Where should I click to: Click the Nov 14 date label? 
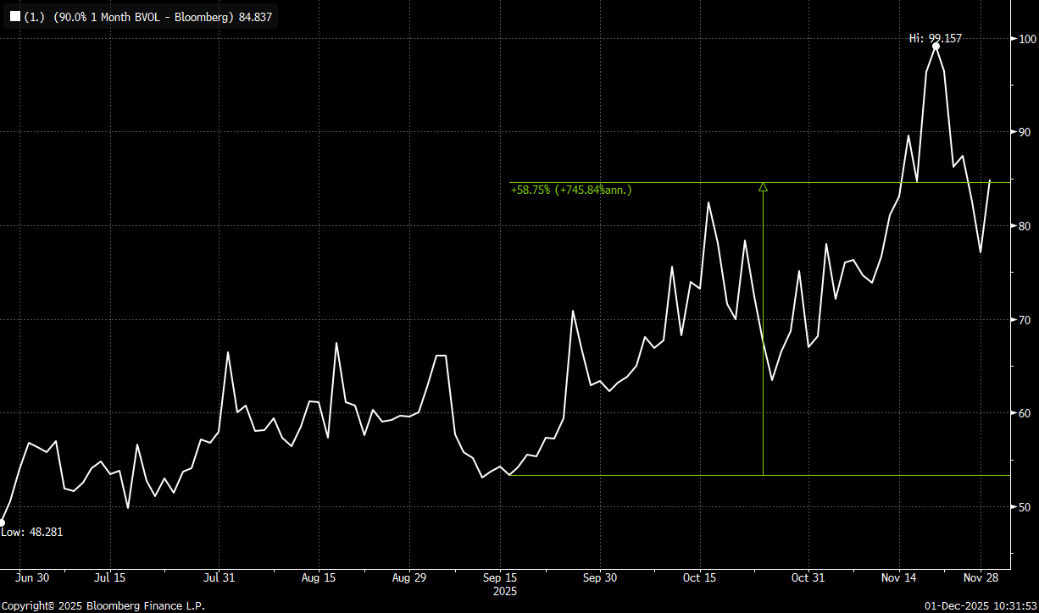click(x=898, y=578)
